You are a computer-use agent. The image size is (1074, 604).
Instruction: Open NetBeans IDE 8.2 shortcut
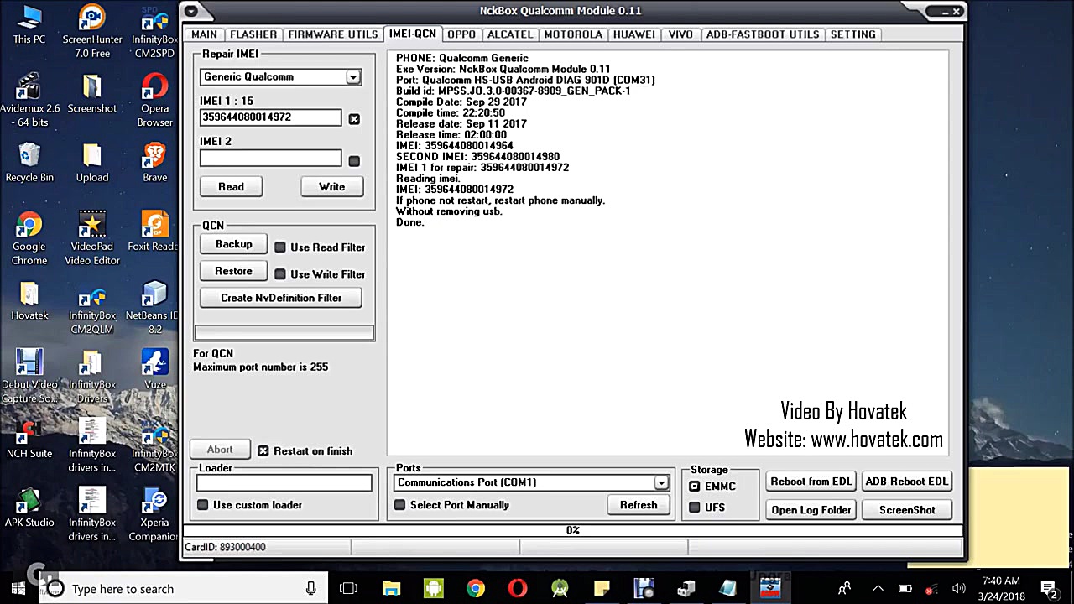(x=152, y=308)
